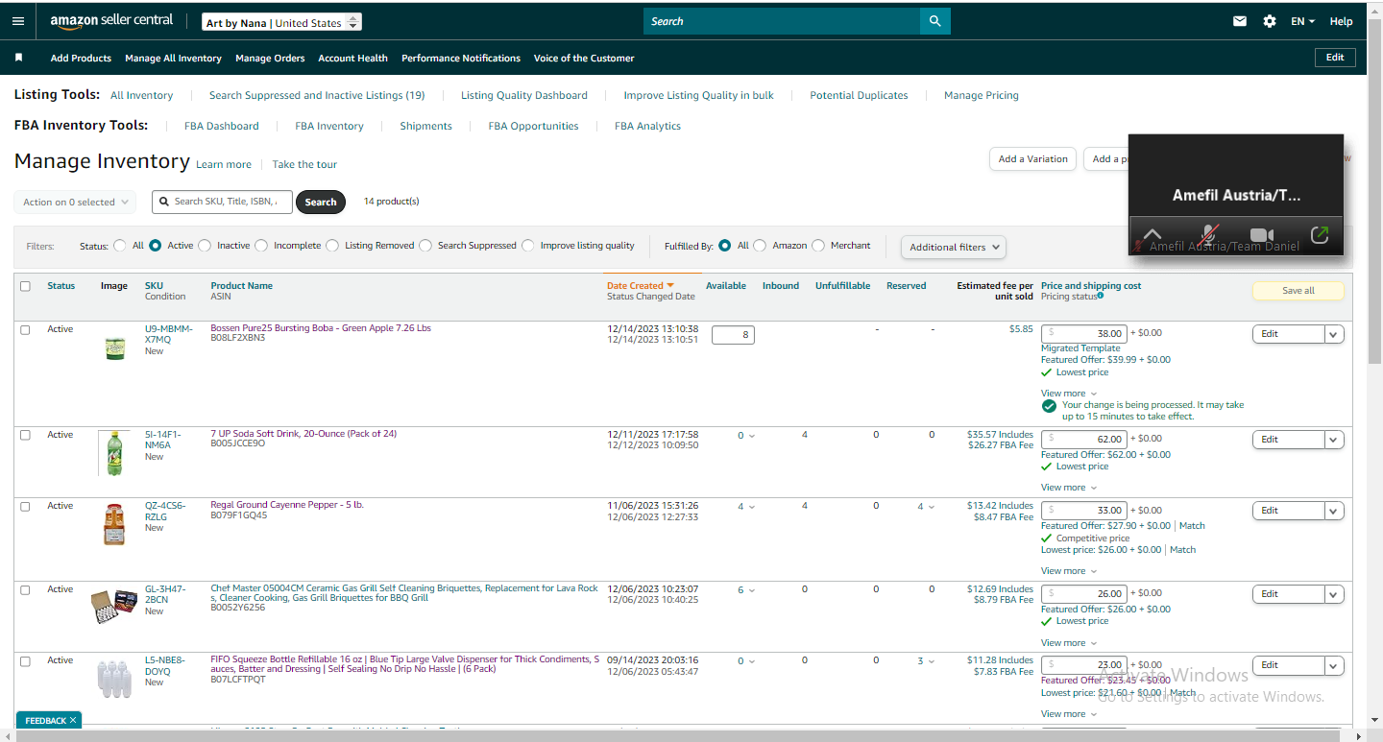The height and width of the screenshot is (742, 1383).
Task: Switch to FBA Inventory tab
Action: click(329, 126)
